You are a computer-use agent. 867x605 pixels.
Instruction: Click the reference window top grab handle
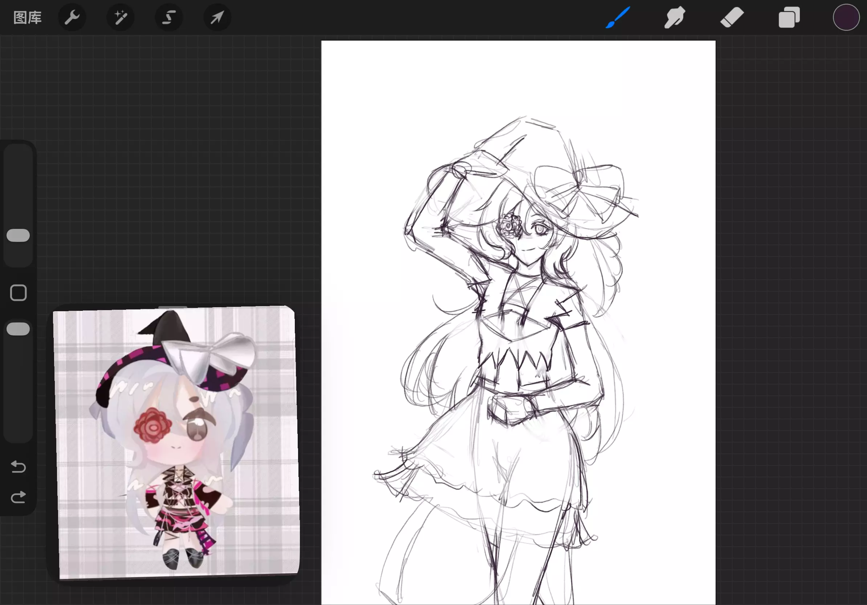pos(172,307)
